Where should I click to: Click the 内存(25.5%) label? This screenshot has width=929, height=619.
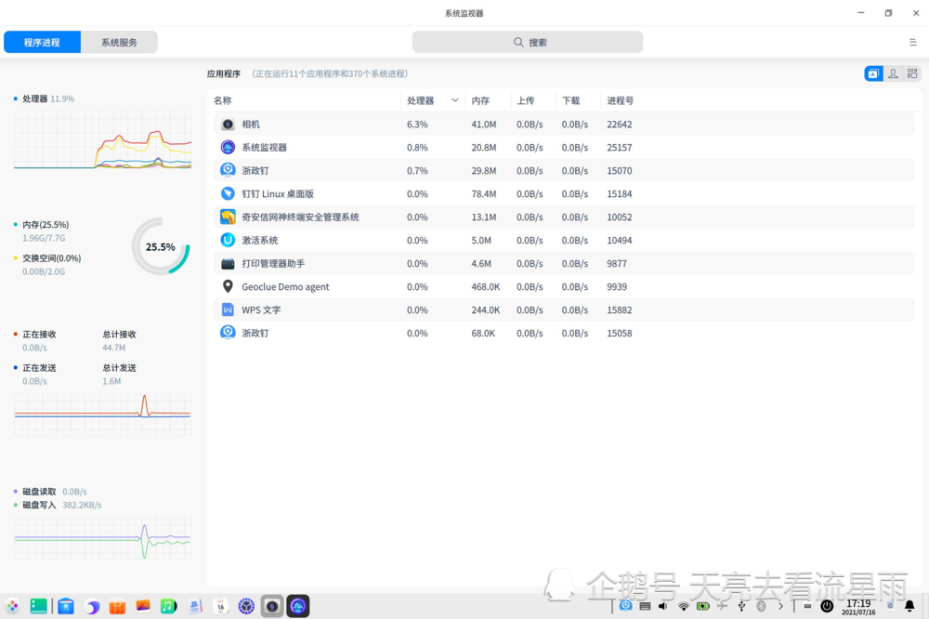46,224
